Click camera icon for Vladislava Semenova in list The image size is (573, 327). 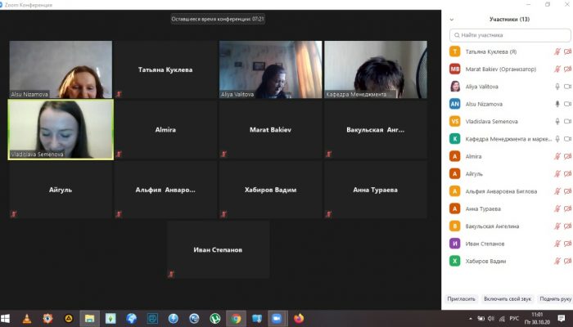tap(567, 121)
